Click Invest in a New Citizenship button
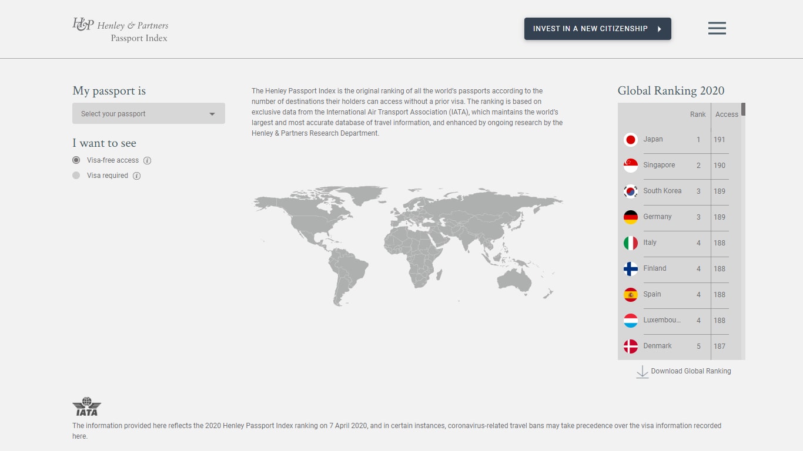 click(x=598, y=29)
